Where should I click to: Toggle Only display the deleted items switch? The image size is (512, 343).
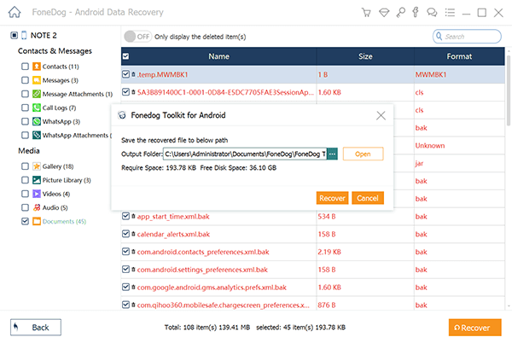point(137,37)
